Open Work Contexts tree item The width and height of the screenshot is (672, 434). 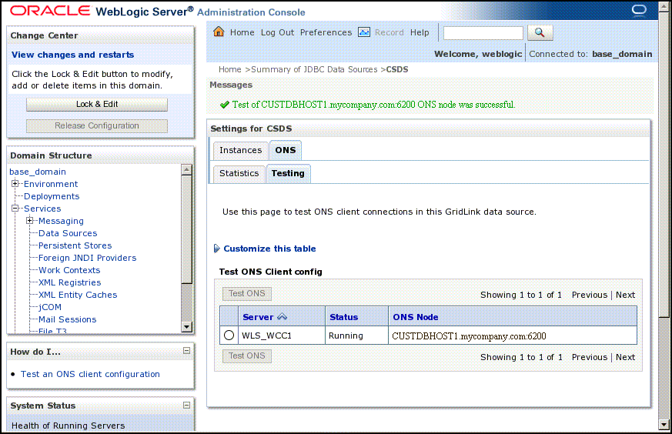tap(69, 270)
